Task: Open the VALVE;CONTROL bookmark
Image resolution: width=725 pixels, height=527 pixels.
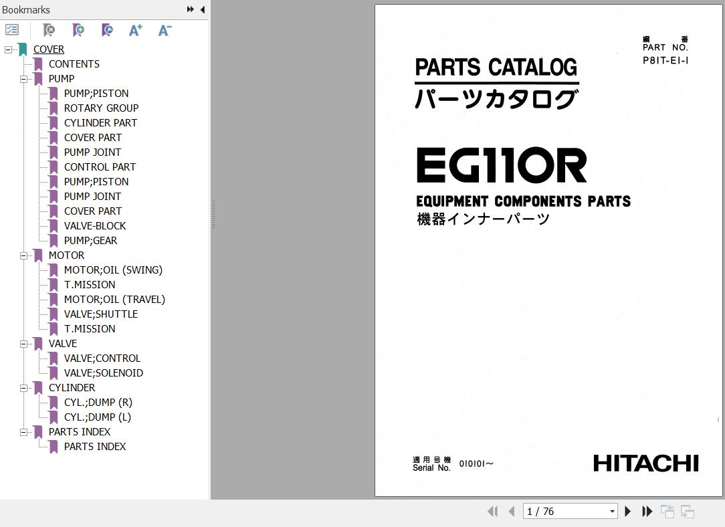Action: pos(102,358)
